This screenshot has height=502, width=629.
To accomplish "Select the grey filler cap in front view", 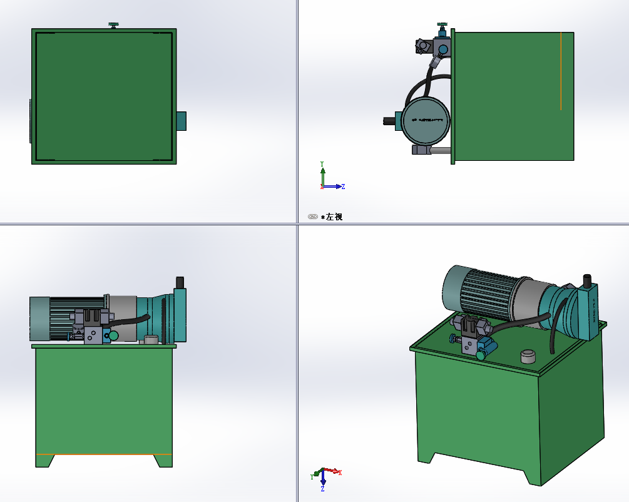I will (150, 339).
